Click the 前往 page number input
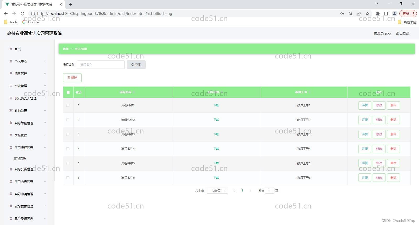 [x=270, y=190]
